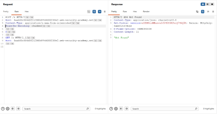Open the Response Hex tab

[135, 11]
